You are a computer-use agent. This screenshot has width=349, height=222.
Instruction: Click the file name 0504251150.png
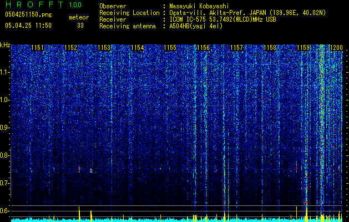click(28, 14)
